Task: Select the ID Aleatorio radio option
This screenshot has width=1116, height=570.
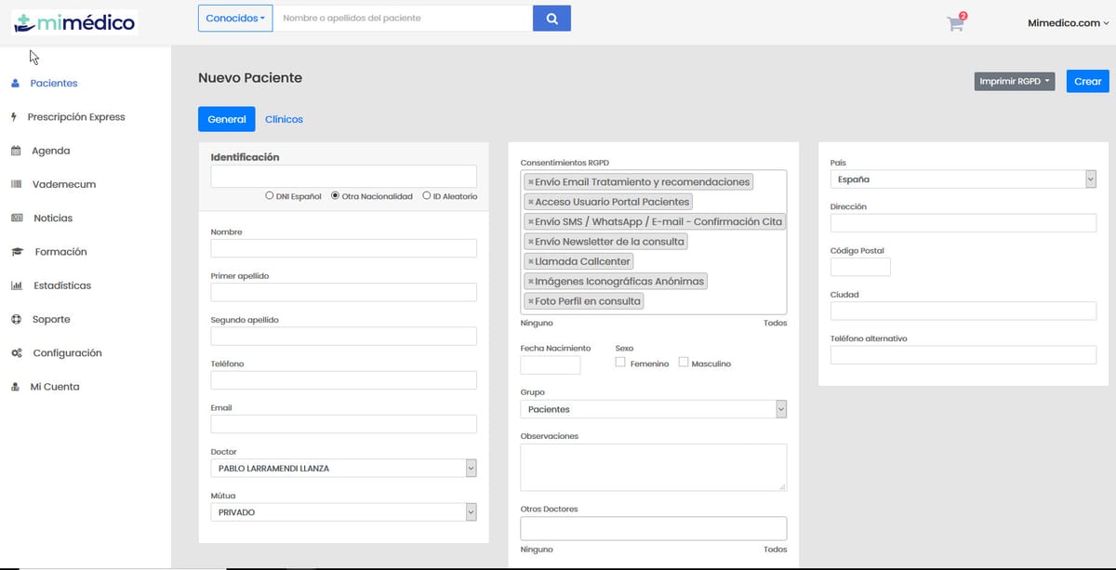Action: pyautogui.click(x=426, y=196)
